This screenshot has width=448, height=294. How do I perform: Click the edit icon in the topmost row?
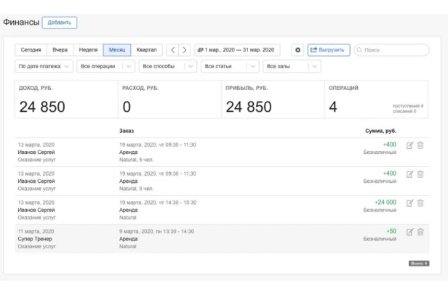[x=410, y=145]
